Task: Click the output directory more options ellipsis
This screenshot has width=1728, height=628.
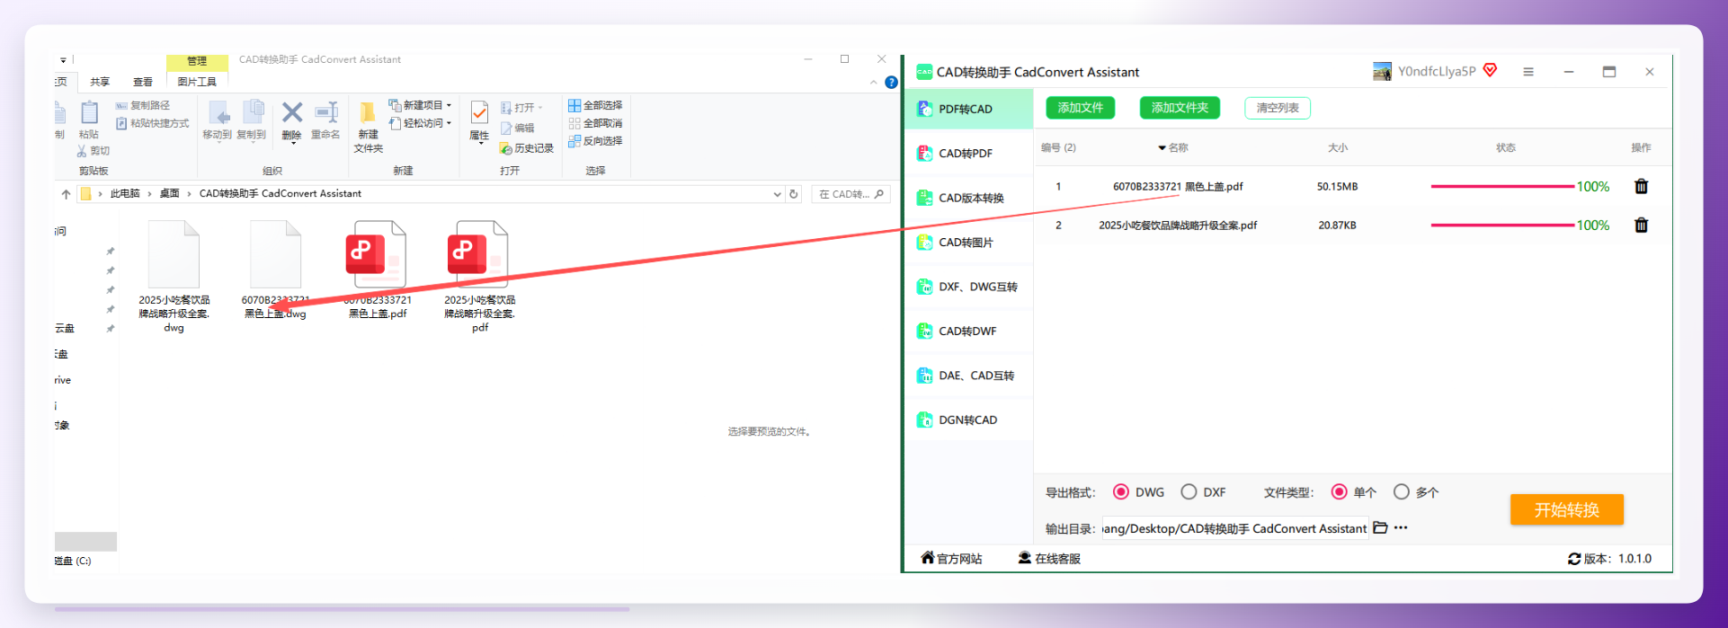Action: 1401,527
